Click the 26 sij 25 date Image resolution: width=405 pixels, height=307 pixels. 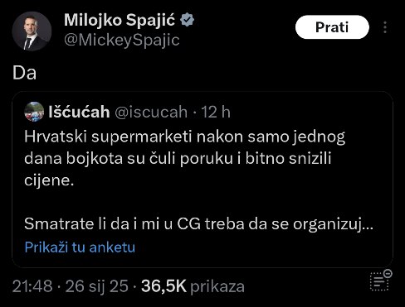97,286
